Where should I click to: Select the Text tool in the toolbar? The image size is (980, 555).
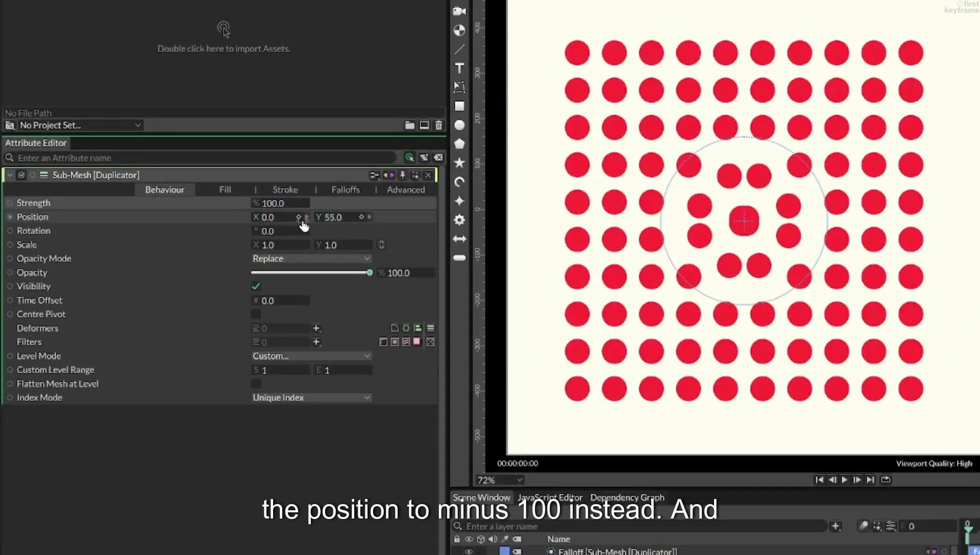(459, 68)
